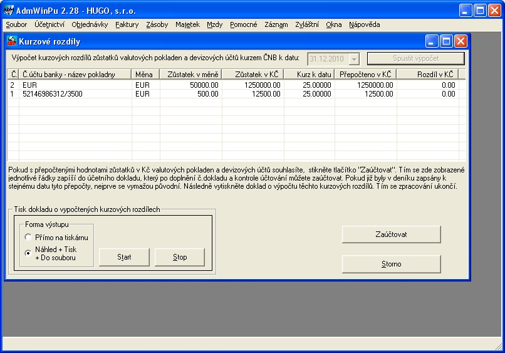The width and height of the screenshot is (505, 353).
Task: Click the Zůstatek v měně column header
Action: point(190,75)
